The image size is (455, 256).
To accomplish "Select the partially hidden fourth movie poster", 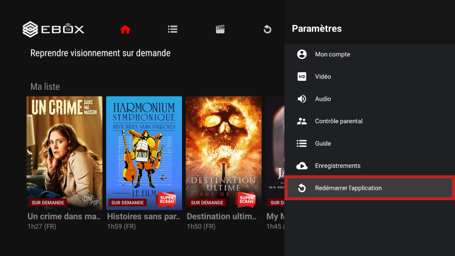I will (275, 152).
